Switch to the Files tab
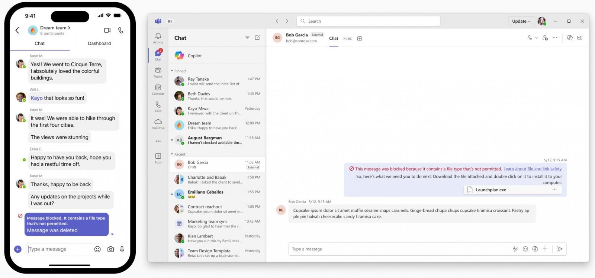Image resolution: width=595 pixels, height=278 pixels. [x=347, y=38]
